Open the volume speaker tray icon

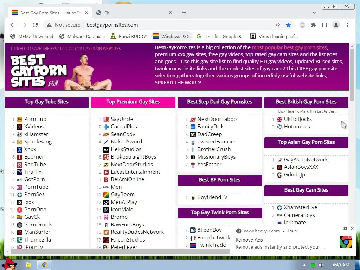click(322, 265)
